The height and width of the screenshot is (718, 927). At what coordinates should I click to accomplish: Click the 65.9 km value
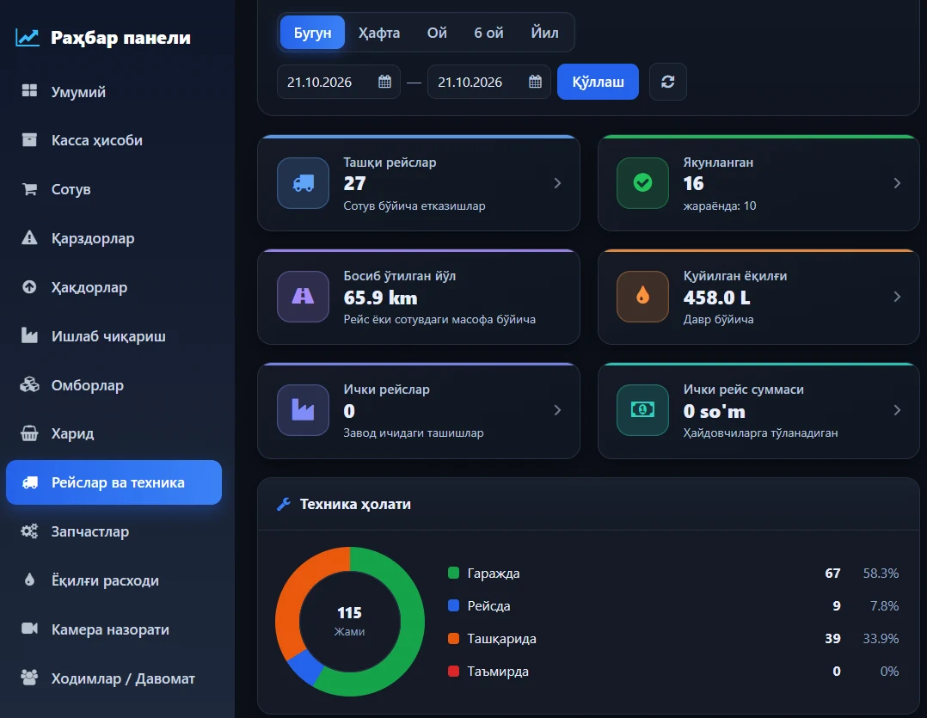tap(380, 298)
